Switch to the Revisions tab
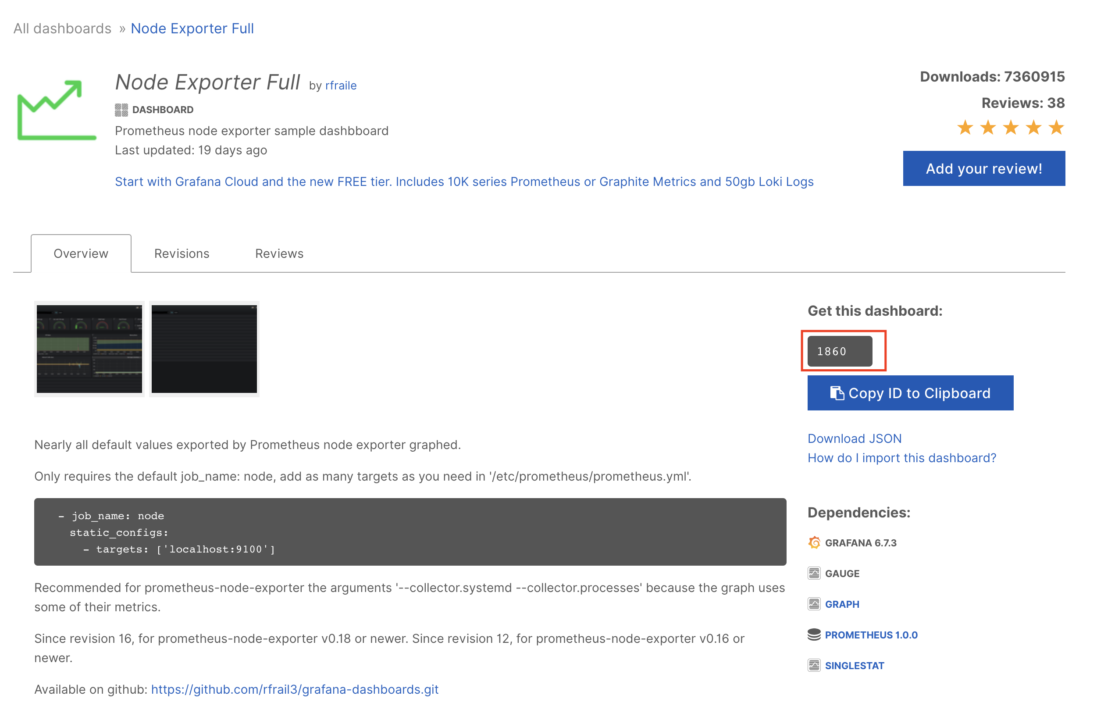Screen dimensions: 1097x713 [x=182, y=253]
